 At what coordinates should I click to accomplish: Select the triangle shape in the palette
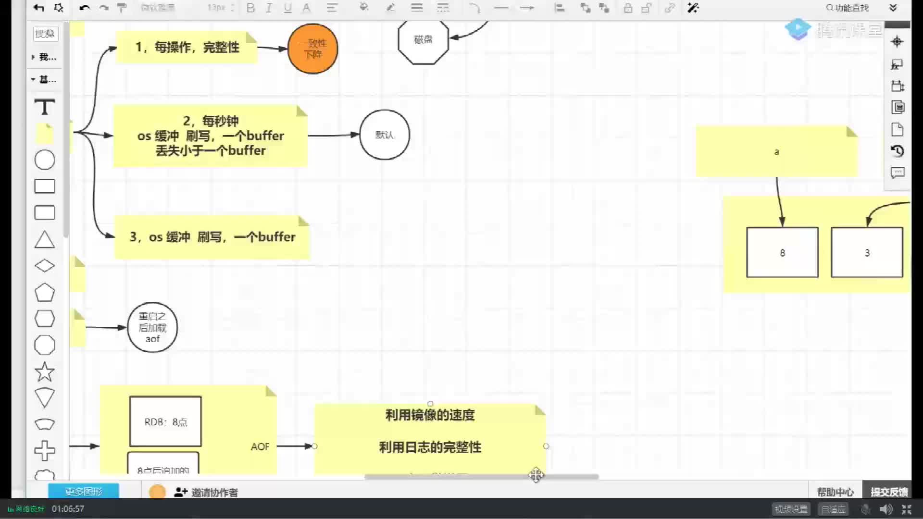[45, 239]
